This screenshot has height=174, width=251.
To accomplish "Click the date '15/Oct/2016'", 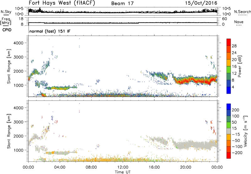I will pyautogui.click(x=201, y=3).
